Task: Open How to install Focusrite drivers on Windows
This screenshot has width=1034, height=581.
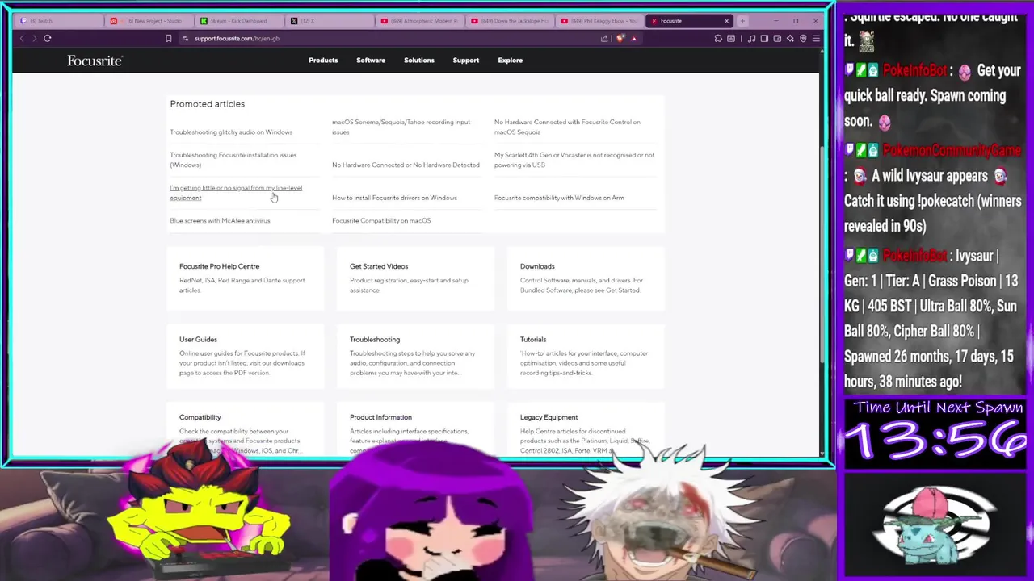Action: point(394,198)
